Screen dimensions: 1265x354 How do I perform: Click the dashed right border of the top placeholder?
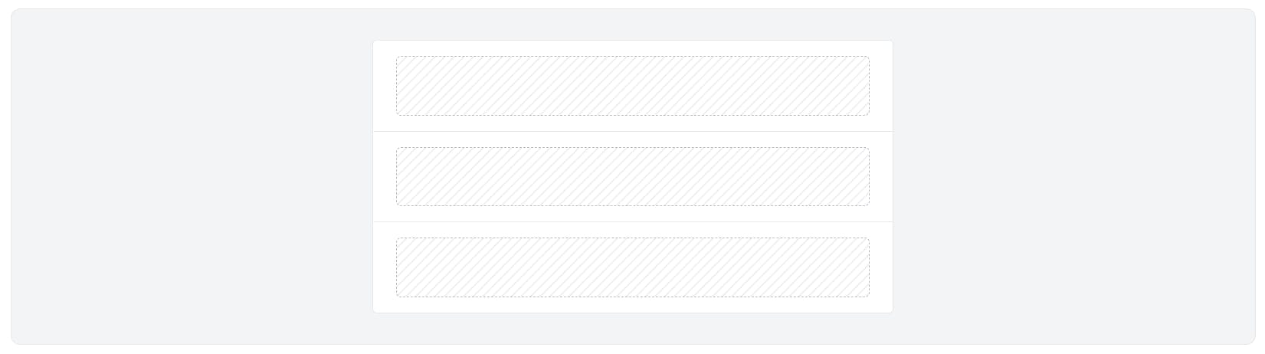click(x=869, y=86)
